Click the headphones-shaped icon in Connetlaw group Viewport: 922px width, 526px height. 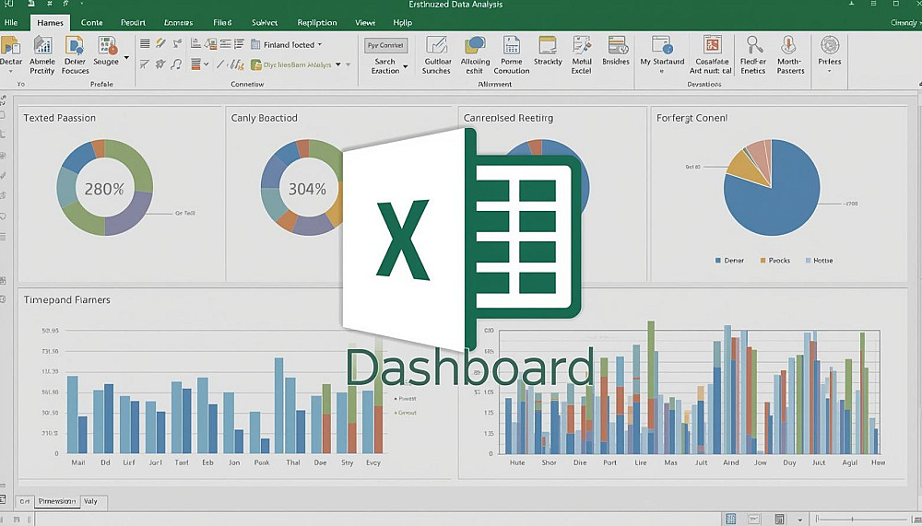176,64
